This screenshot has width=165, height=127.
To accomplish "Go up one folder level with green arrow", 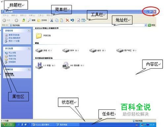I will 23,20.
